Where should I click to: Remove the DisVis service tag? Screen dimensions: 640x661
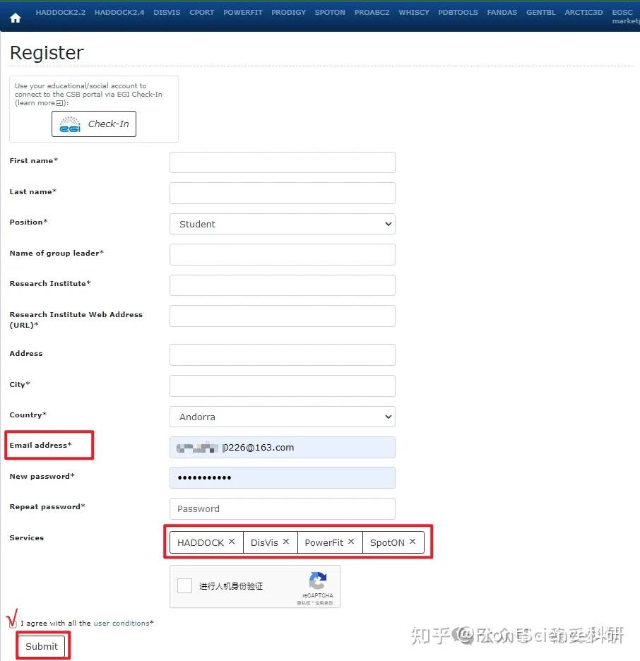click(x=286, y=542)
